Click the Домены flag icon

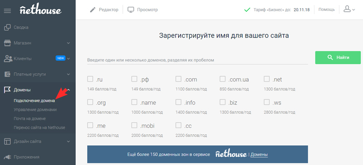[7, 90]
